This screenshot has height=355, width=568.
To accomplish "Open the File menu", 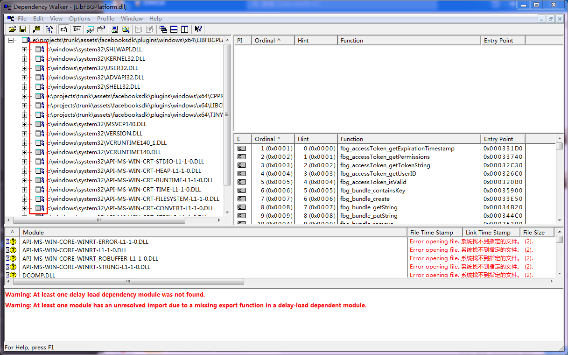I will [22, 19].
